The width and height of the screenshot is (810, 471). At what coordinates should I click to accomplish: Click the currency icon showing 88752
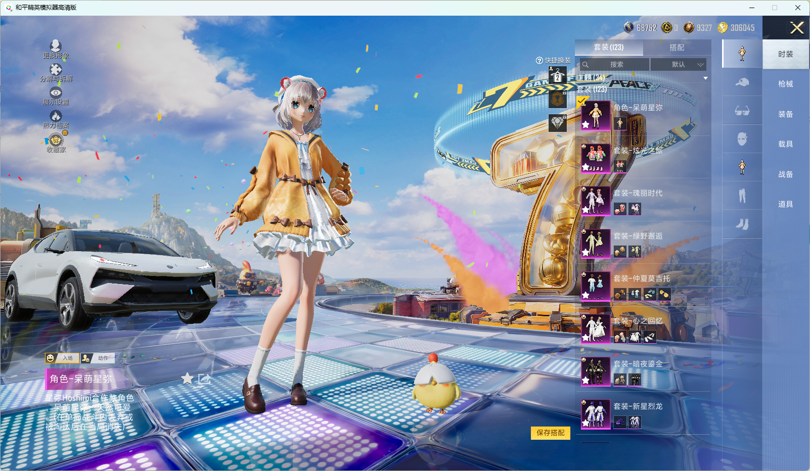pyautogui.click(x=628, y=27)
